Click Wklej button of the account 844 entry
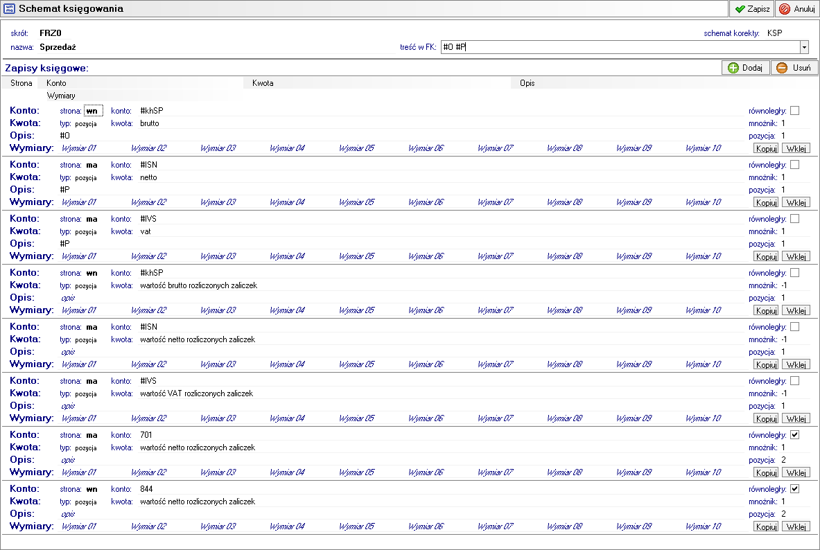The image size is (820, 550). (796, 526)
